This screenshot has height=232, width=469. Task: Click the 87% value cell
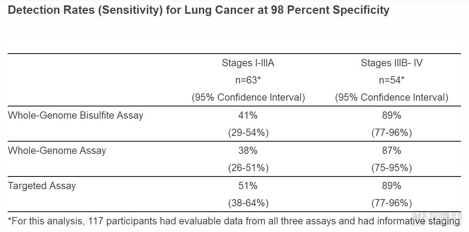(x=391, y=150)
